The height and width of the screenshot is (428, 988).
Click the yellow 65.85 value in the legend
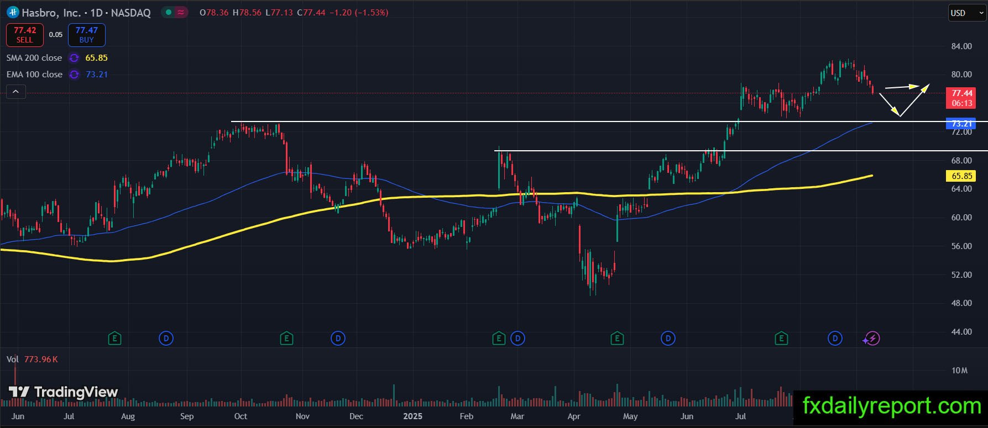[97, 58]
